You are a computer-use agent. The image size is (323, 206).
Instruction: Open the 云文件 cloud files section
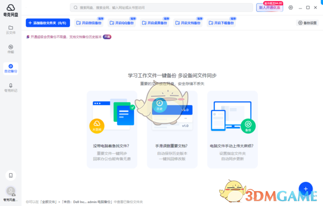pos(11,30)
